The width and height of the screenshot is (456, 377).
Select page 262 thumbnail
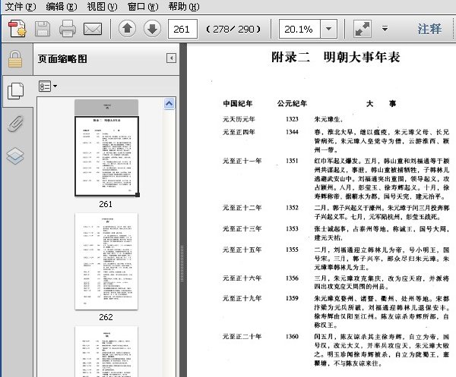106,262
